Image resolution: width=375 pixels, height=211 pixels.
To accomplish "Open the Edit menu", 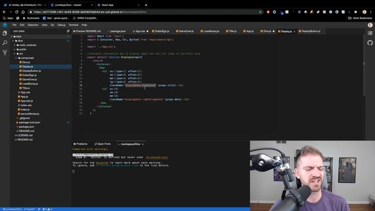I will [22, 25].
